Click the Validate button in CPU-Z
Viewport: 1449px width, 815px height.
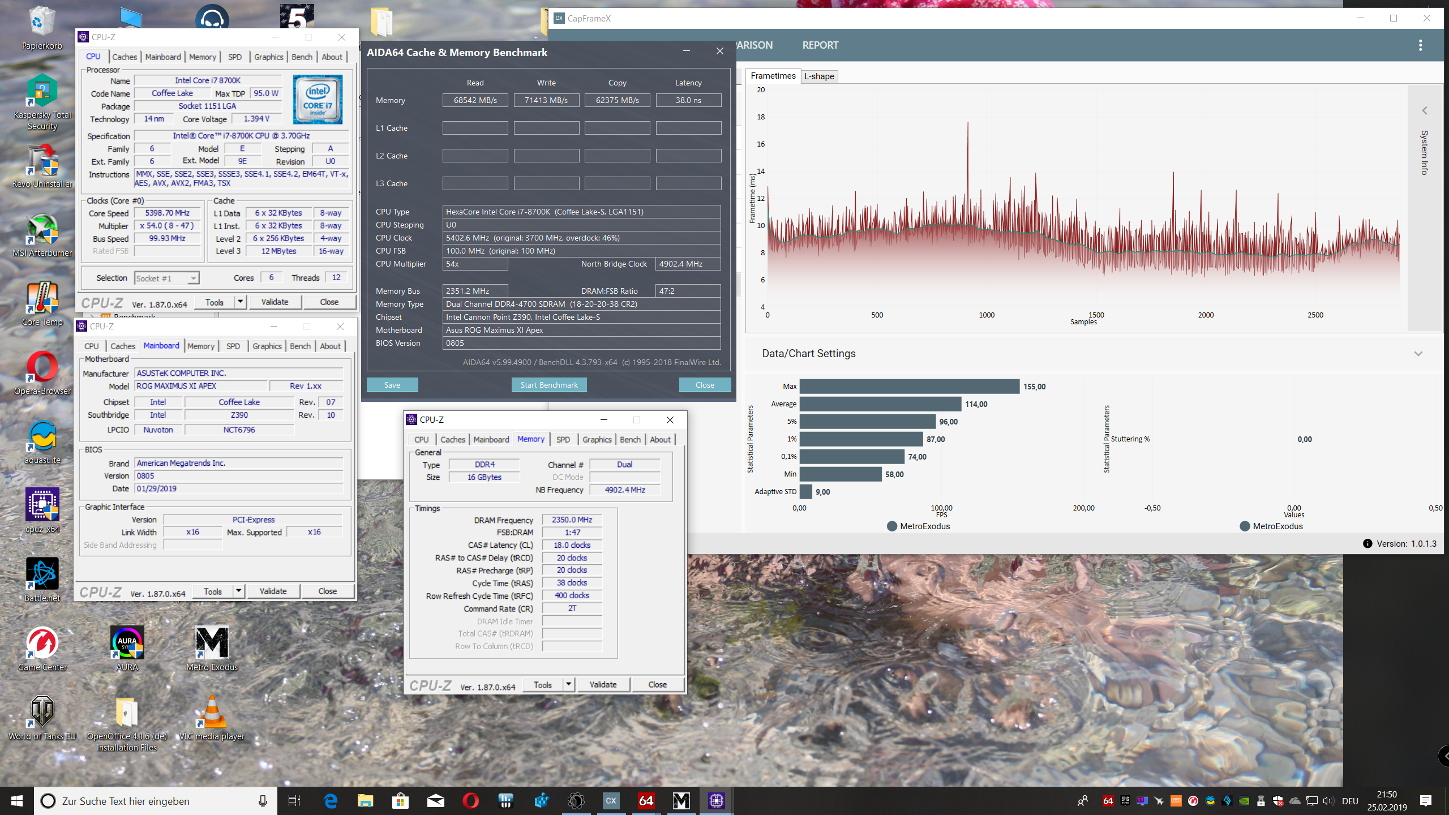pos(275,302)
